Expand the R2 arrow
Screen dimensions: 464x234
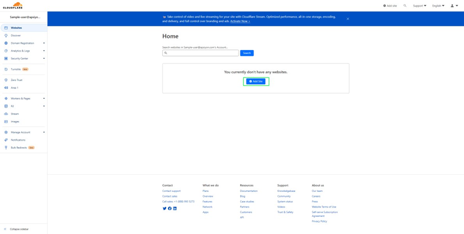(44, 106)
